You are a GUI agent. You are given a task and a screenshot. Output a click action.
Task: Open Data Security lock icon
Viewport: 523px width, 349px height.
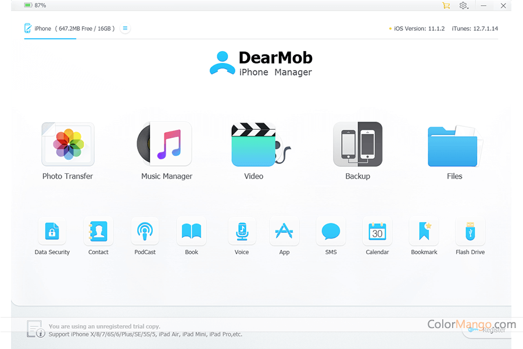coord(52,231)
